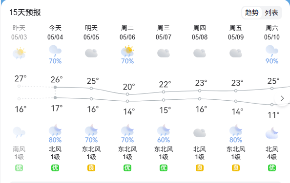Click the 优 air quality badge for today
The width and height of the screenshot is (290, 183).
[x=55, y=168]
